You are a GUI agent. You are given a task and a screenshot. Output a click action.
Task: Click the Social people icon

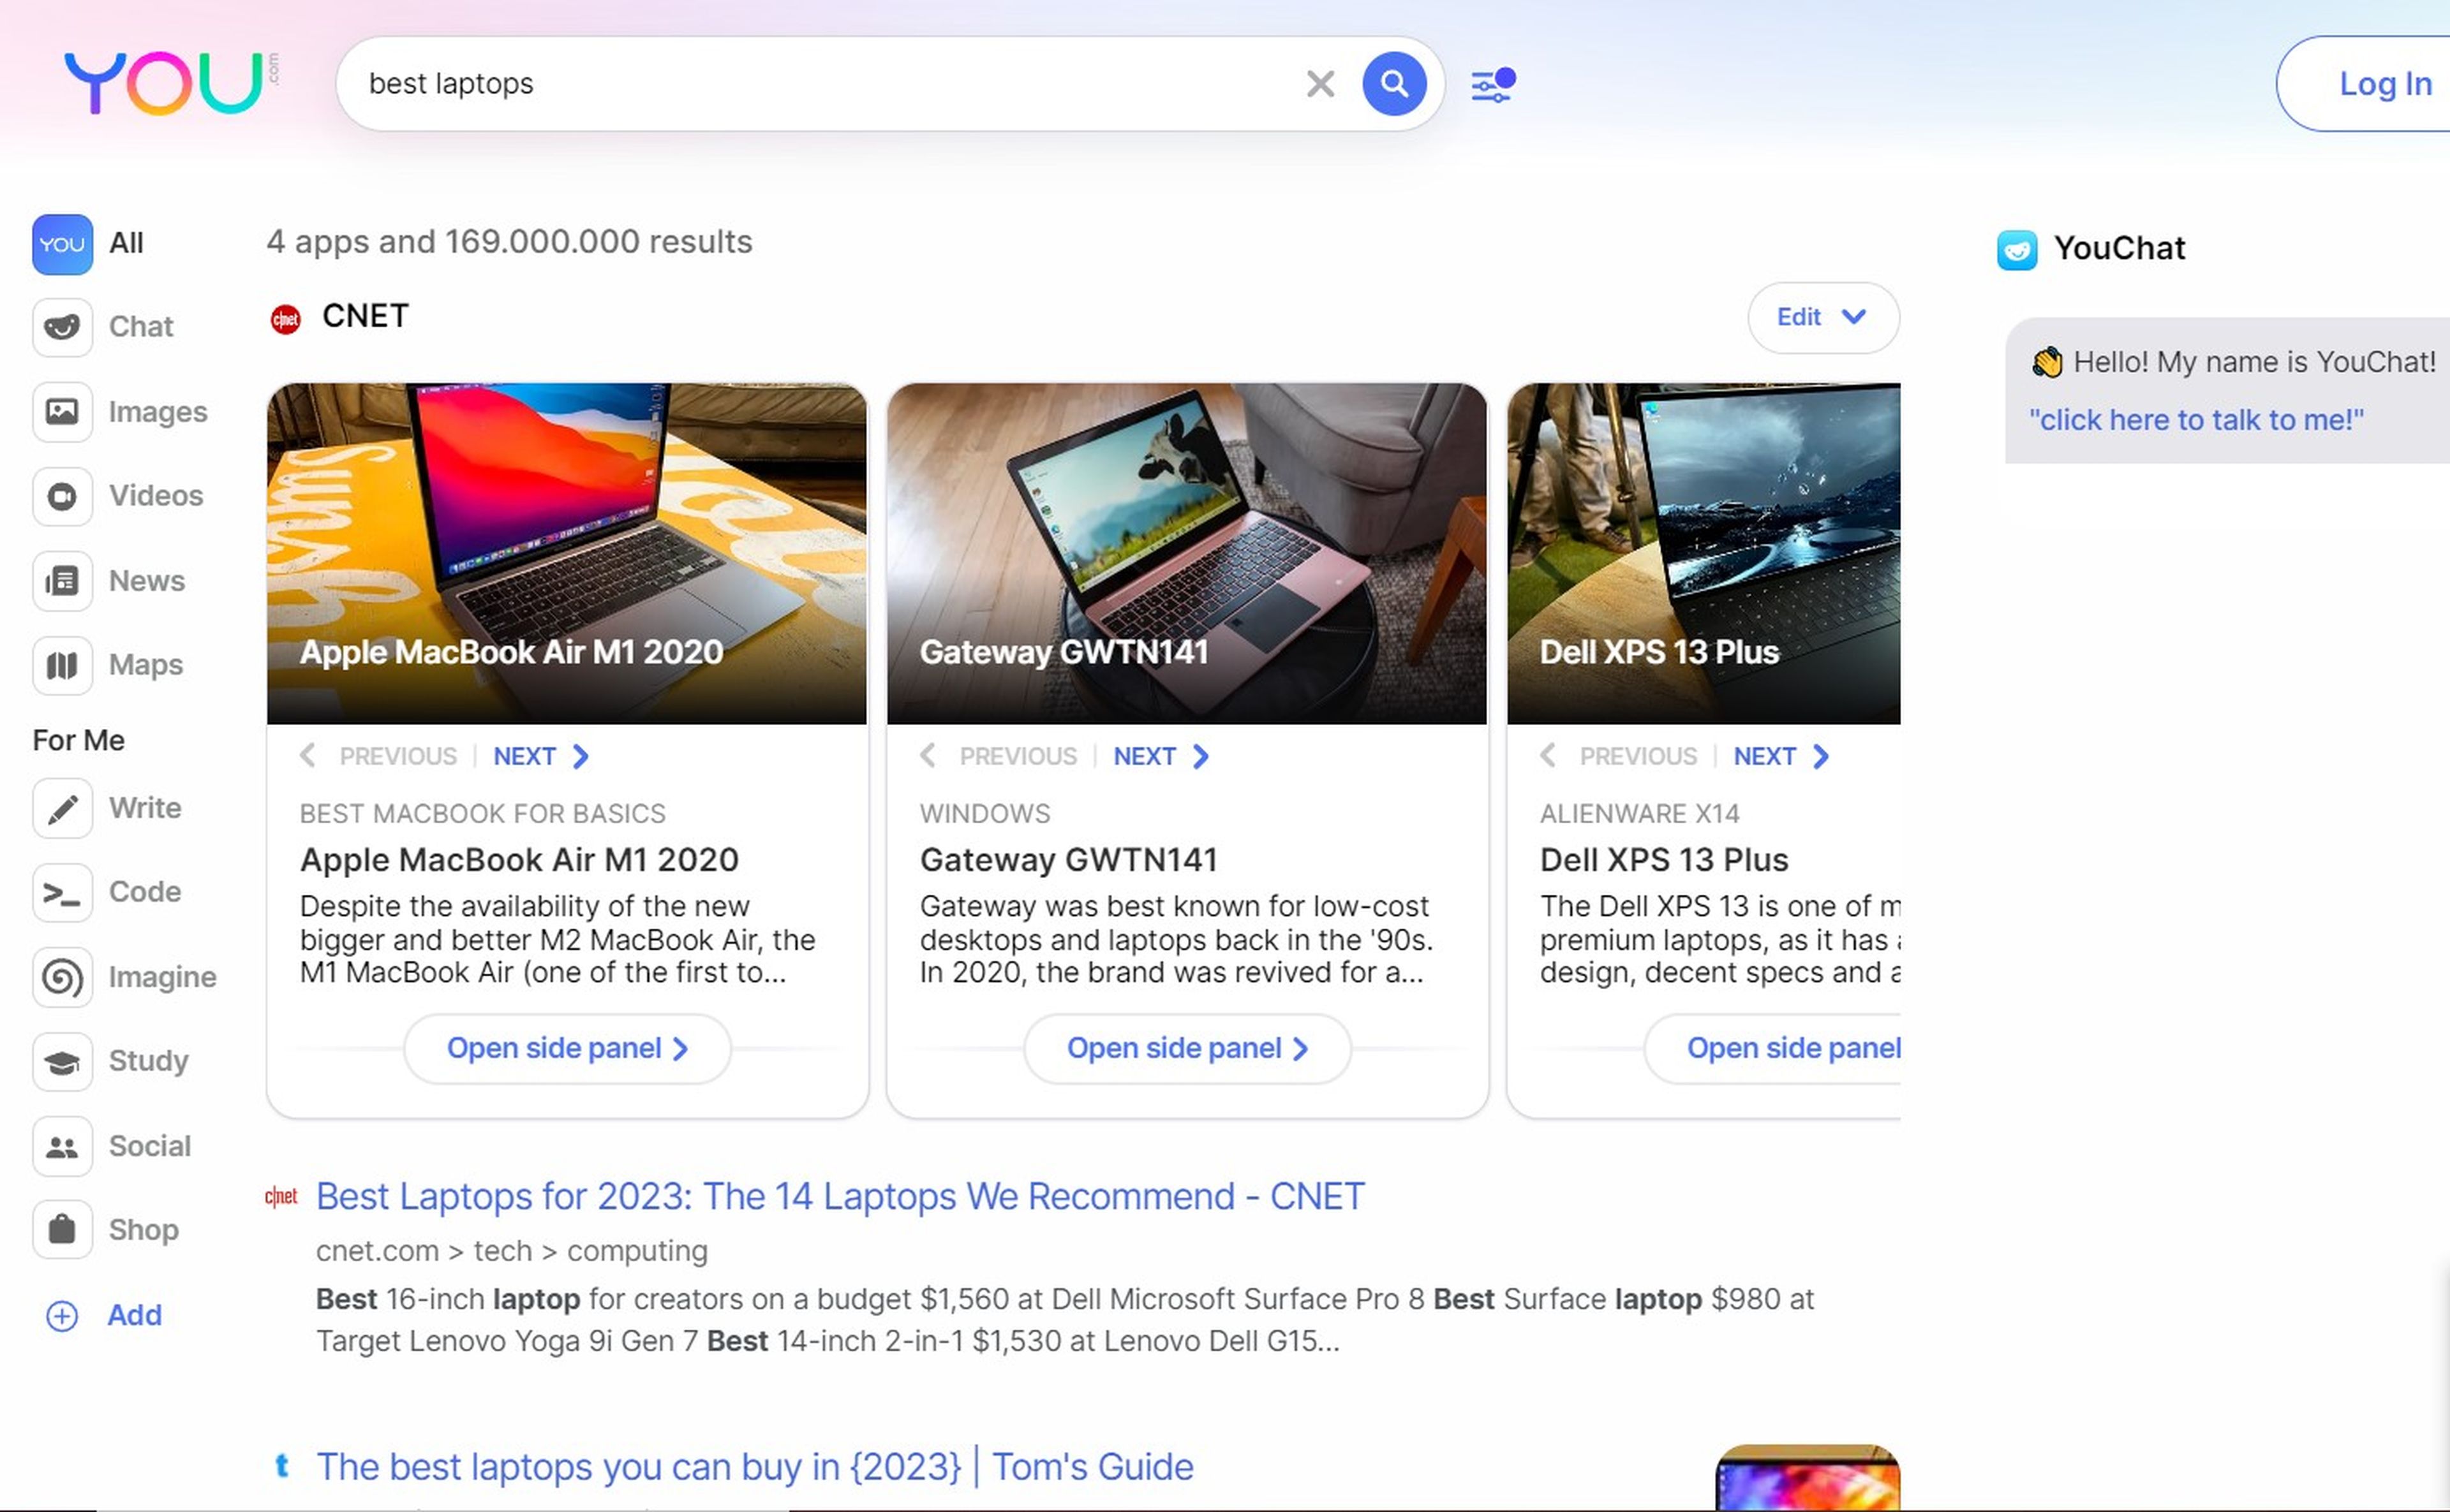pyautogui.click(x=62, y=1146)
